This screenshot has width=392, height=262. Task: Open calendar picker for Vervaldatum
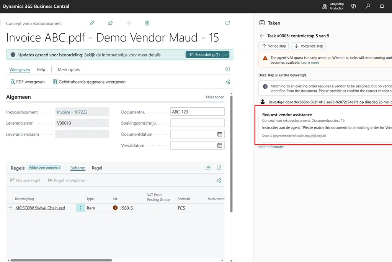click(219, 145)
